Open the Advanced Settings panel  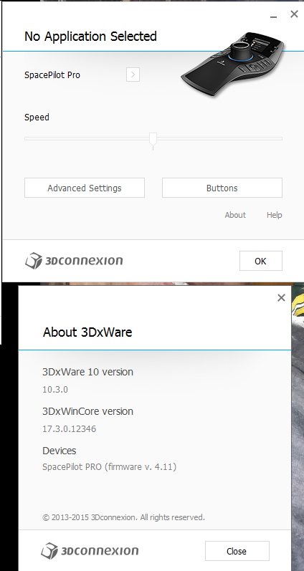pos(85,188)
